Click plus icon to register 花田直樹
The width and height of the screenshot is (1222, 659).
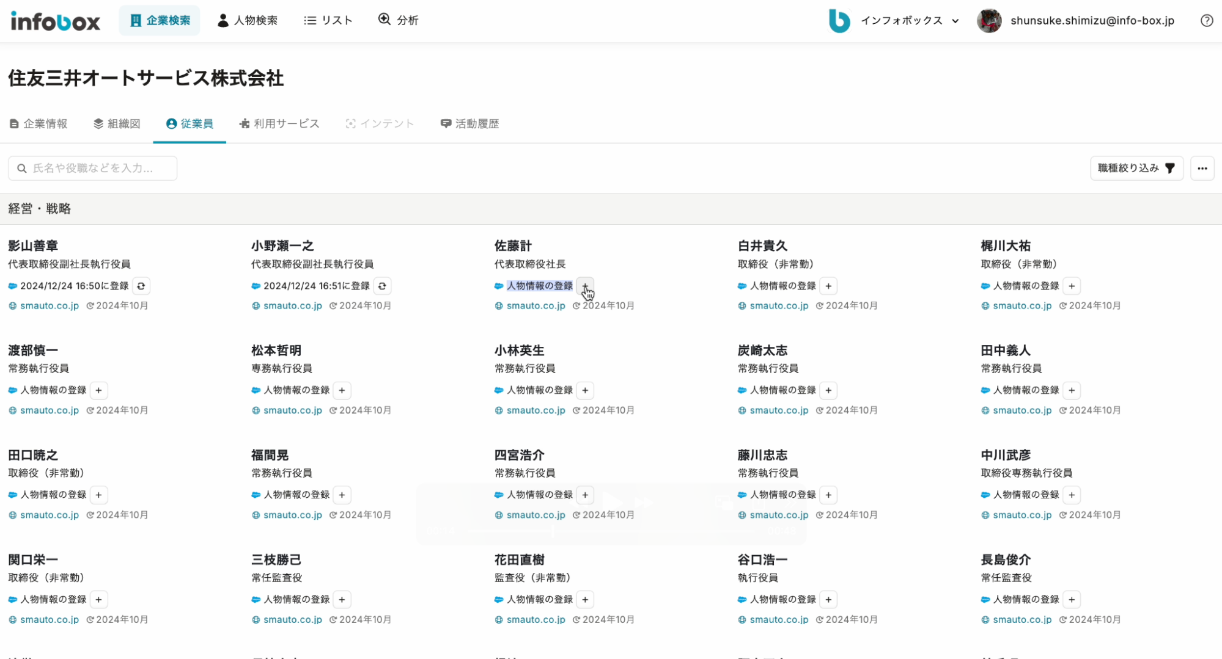click(x=585, y=600)
